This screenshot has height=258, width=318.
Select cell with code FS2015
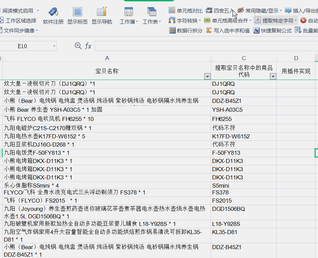[x=244, y=201]
